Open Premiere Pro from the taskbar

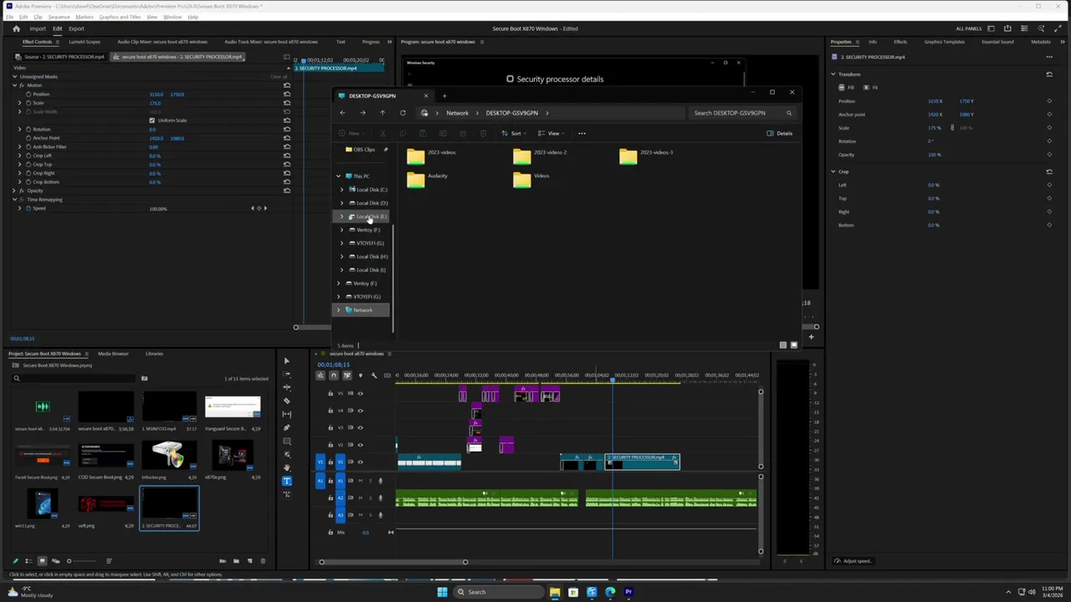click(x=628, y=592)
